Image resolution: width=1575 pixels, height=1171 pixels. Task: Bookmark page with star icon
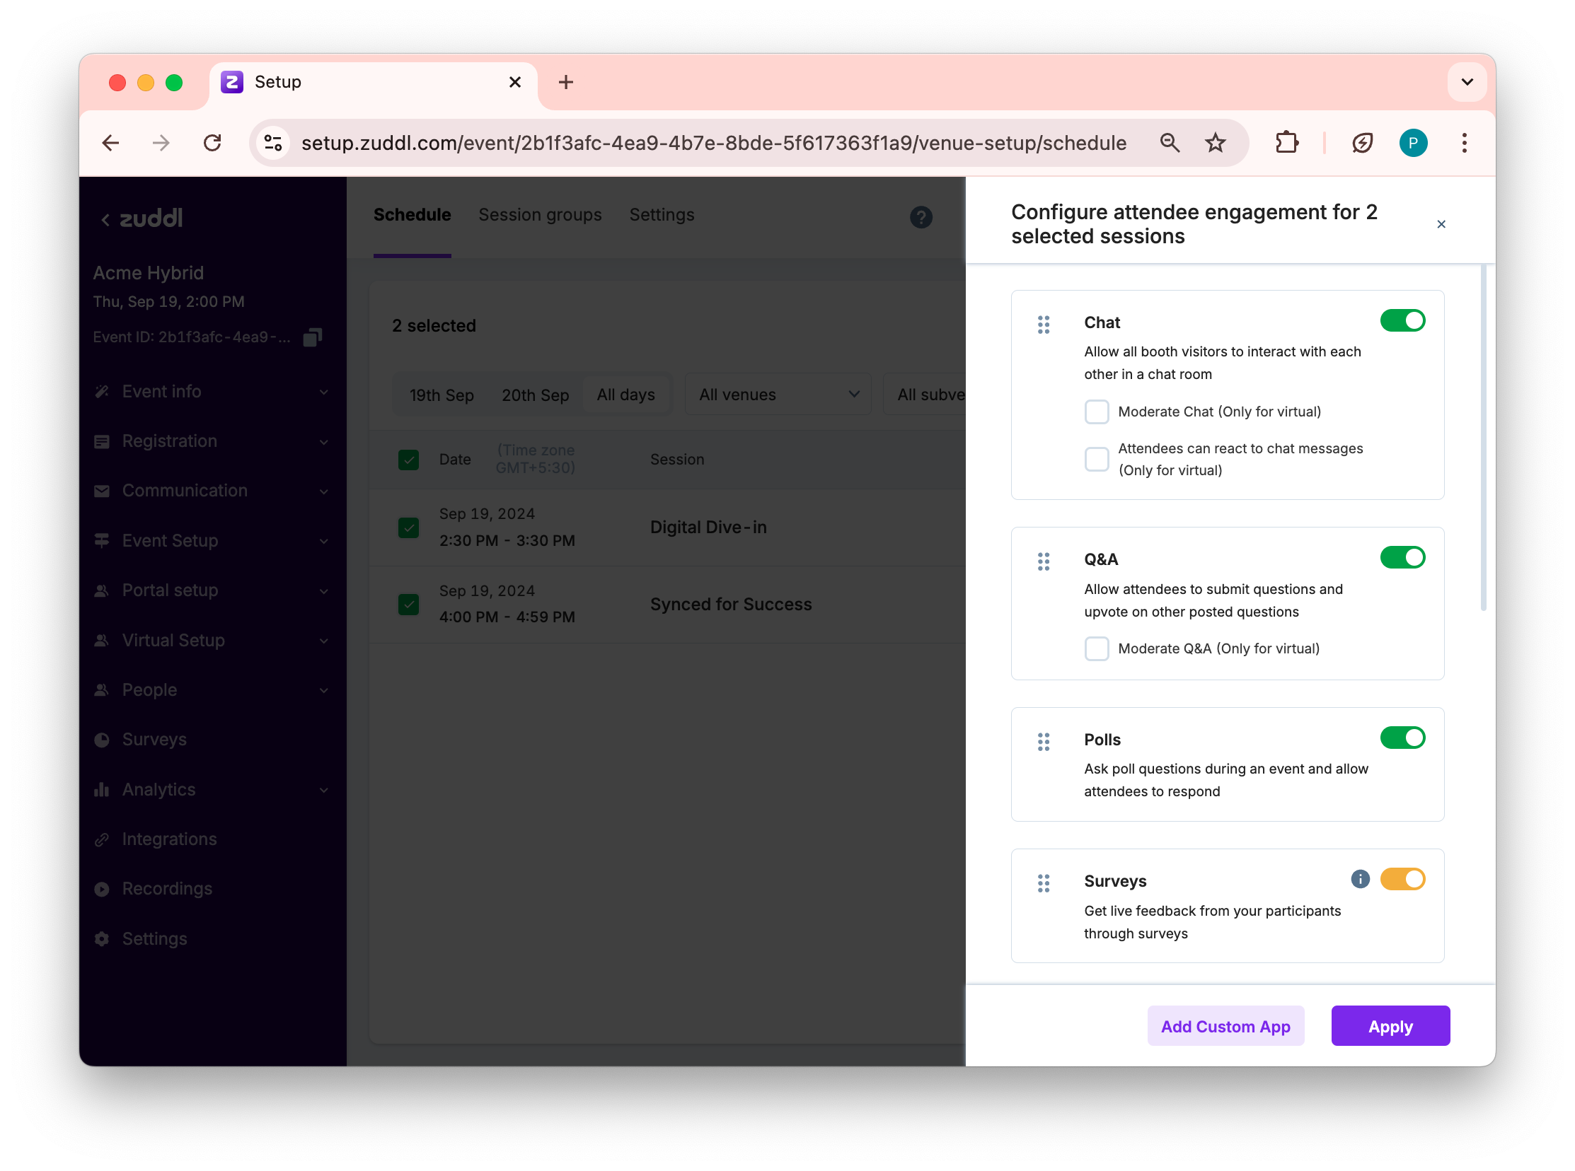point(1215,143)
